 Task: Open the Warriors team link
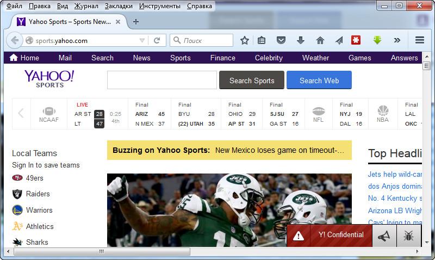(39, 210)
